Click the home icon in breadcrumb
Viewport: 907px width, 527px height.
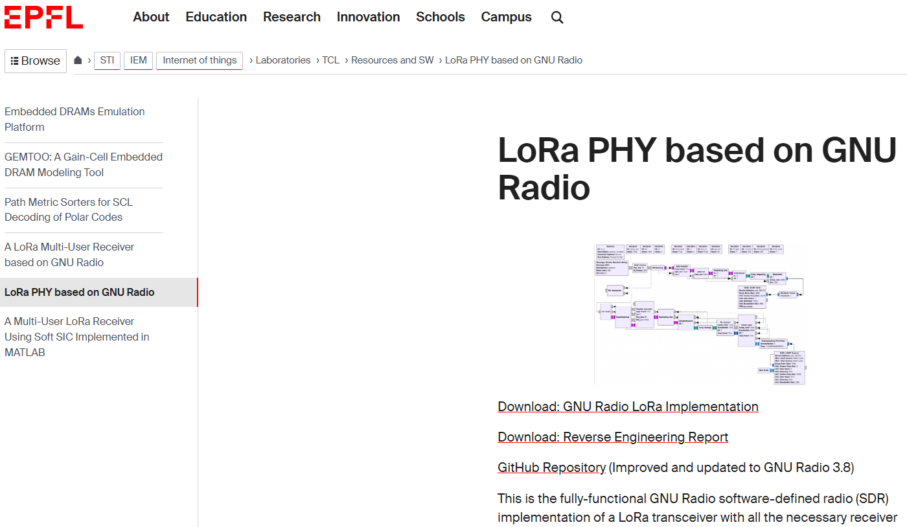78,60
